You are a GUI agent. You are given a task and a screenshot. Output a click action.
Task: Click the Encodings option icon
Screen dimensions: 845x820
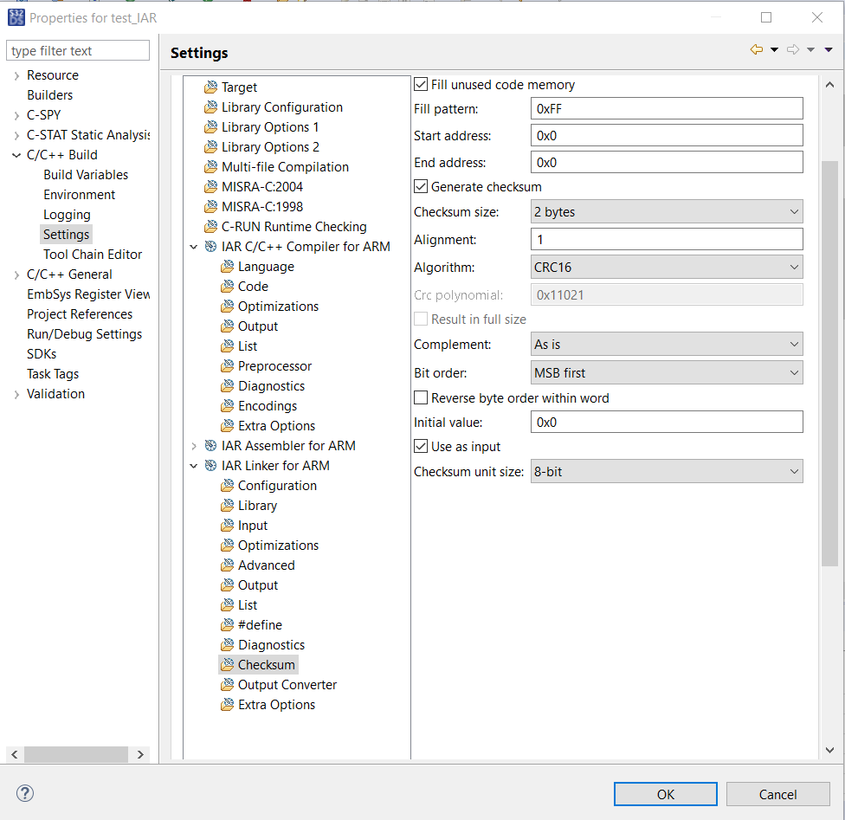tap(228, 405)
